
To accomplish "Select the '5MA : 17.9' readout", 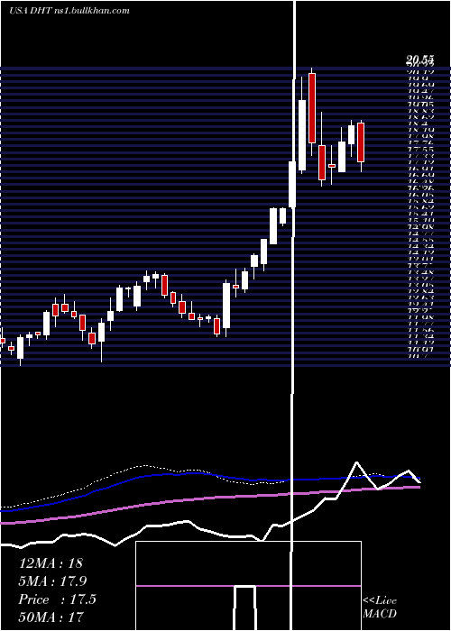I will point(52,581).
